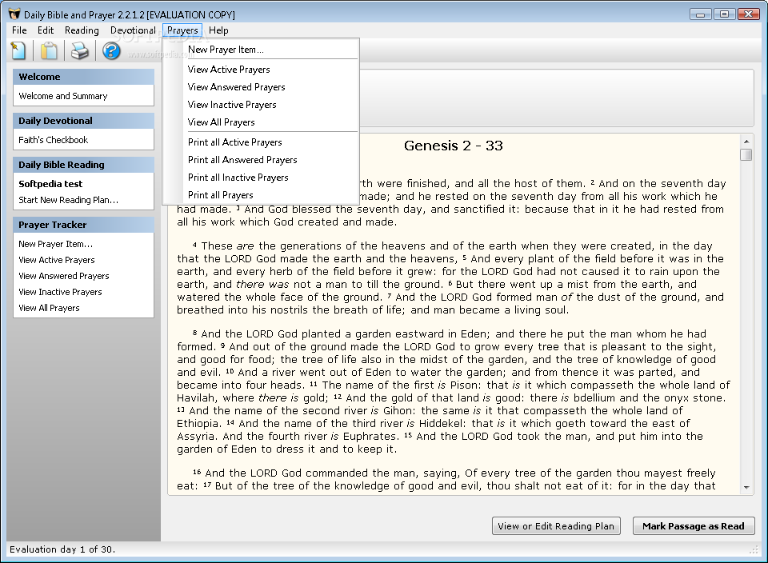The width and height of the screenshot is (768, 563).
Task: Open Softpedia test reading plan
Action: coord(50,184)
